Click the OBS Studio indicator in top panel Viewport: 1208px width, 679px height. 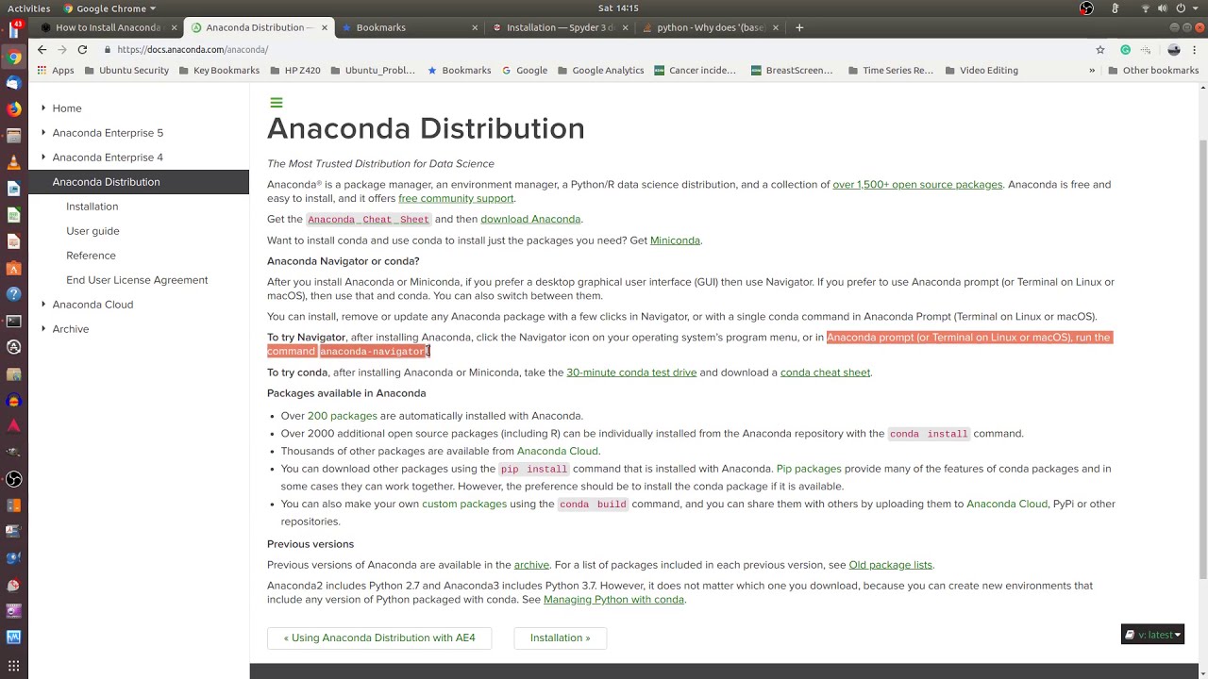pyautogui.click(x=1086, y=8)
